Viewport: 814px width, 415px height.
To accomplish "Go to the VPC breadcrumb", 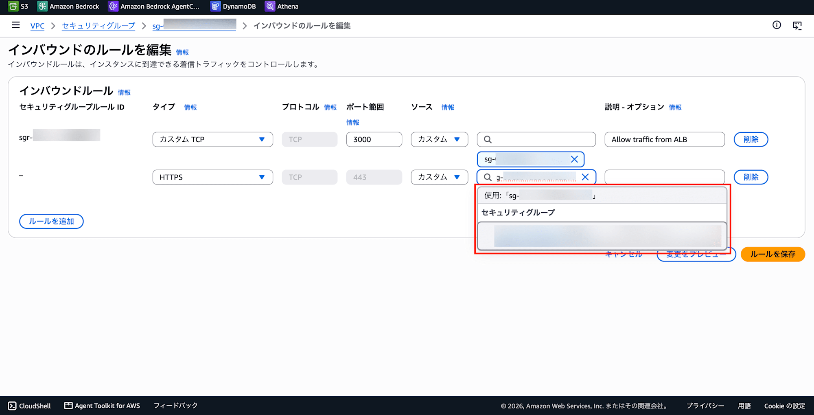I will tap(37, 26).
